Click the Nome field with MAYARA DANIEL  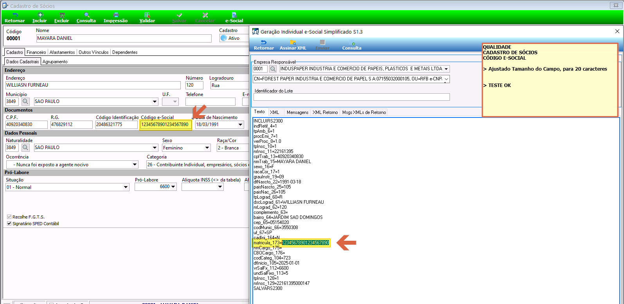[x=124, y=38]
